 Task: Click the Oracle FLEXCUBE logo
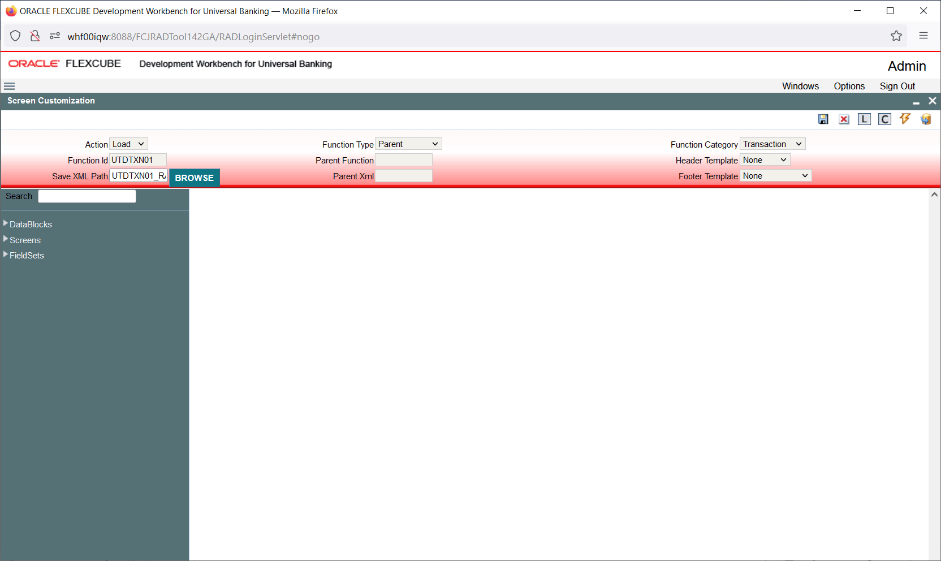pos(64,63)
